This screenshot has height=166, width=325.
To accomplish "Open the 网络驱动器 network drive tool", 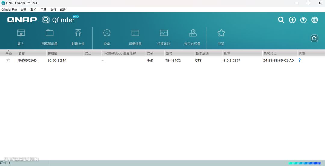I will tap(49, 33).
